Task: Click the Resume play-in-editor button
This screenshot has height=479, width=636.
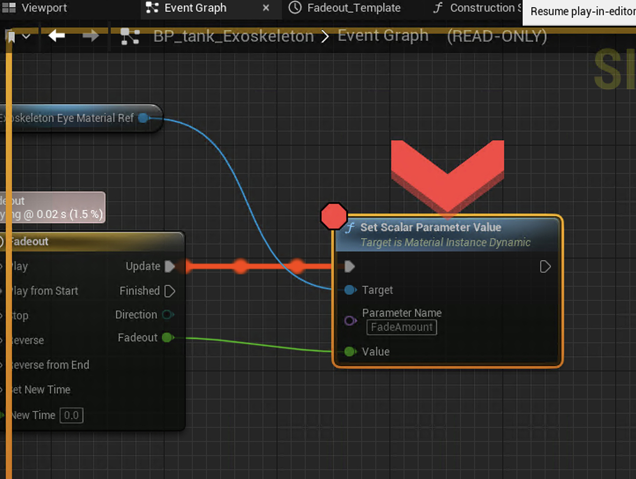Action: (x=579, y=11)
